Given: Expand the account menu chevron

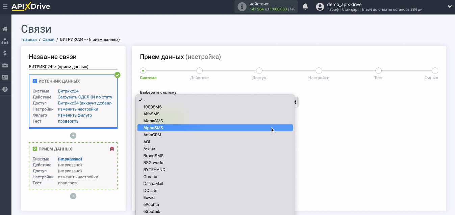Looking at the screenshot, I should tap(450, 6).
